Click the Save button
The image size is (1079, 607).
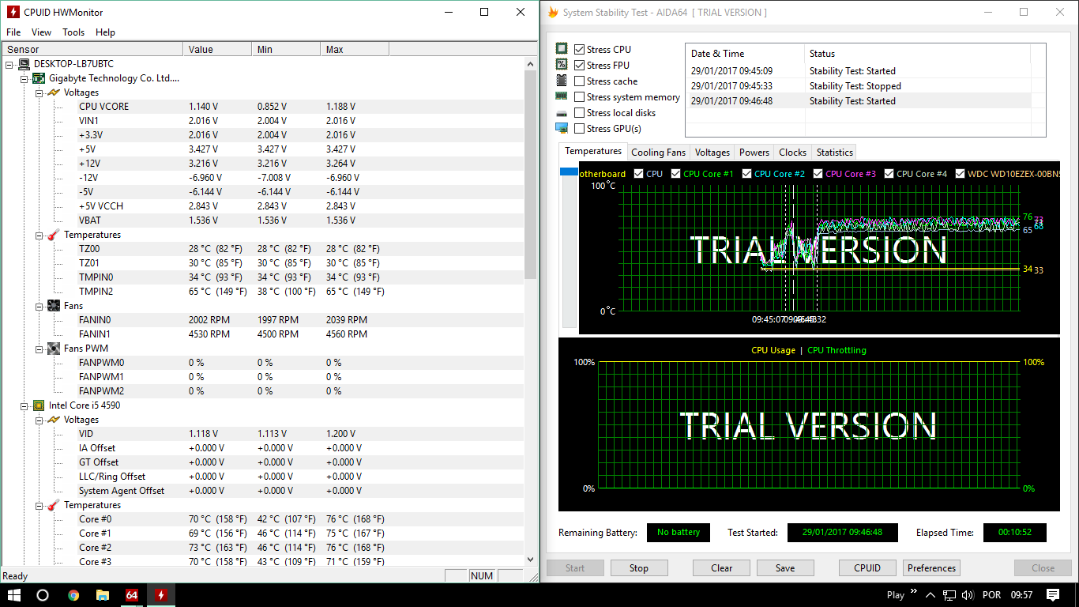click(x=785, y=568)
